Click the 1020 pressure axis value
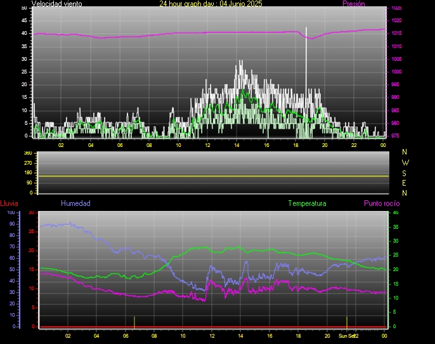The height and width of the screenshot is (344, 435). [396, 20]
